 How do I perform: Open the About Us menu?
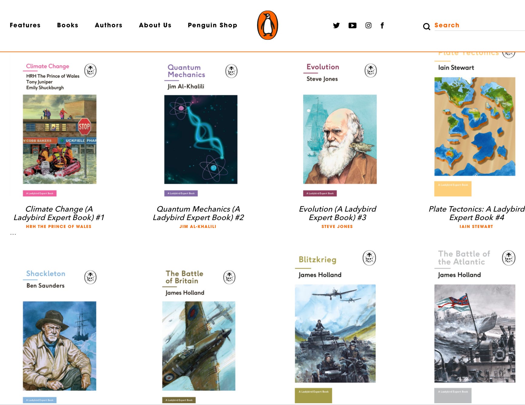[x=155, y=25]
